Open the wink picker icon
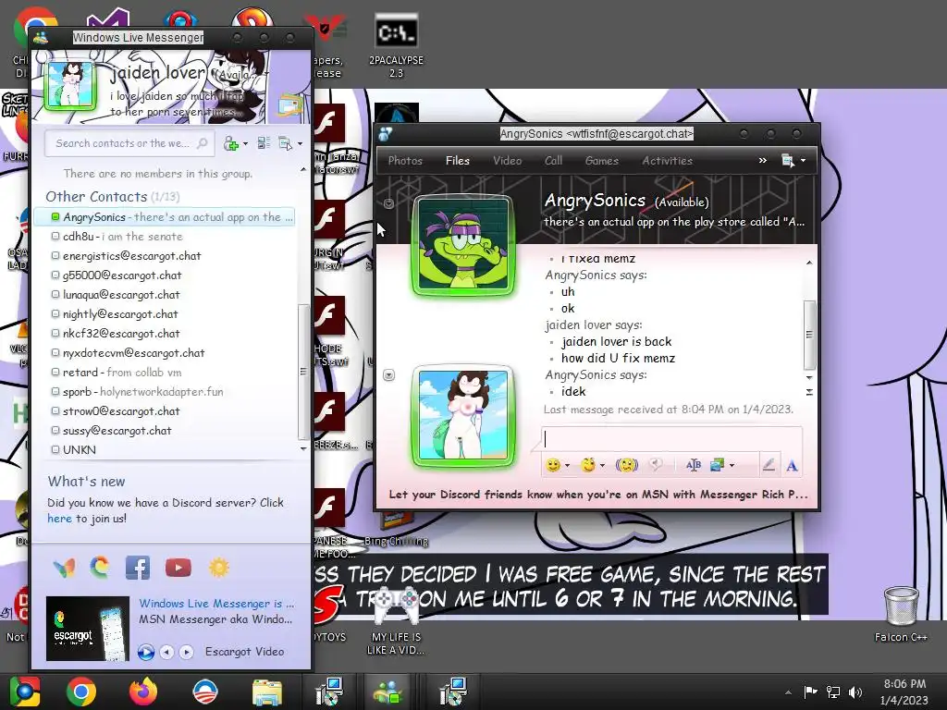This screenshot has height=710, width=947. pos(588,464)
